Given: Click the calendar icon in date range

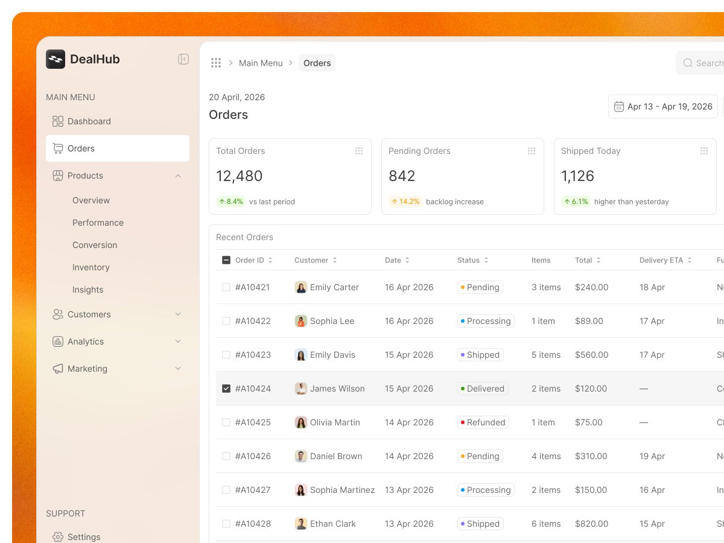Looking at the screenshot, I should tap(619, 107).
